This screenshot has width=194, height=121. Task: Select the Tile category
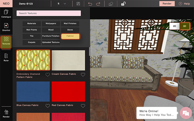coord(32,36)
